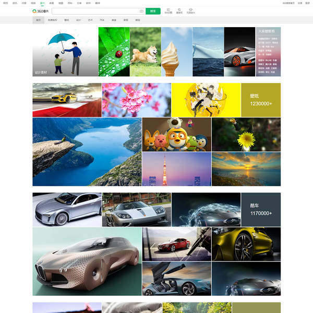Go to the 设计 category tab

click(78, 20)
